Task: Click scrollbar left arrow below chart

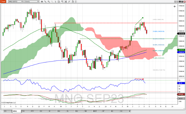Action: (2, 109)
